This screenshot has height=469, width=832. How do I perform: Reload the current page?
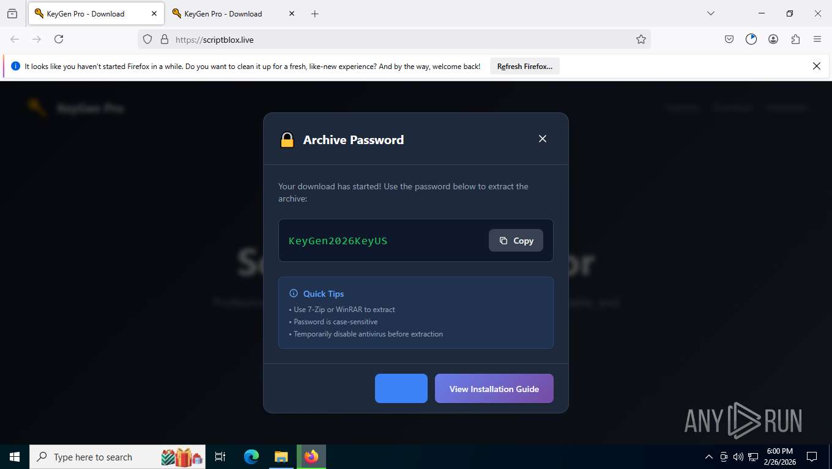(59, 39)
